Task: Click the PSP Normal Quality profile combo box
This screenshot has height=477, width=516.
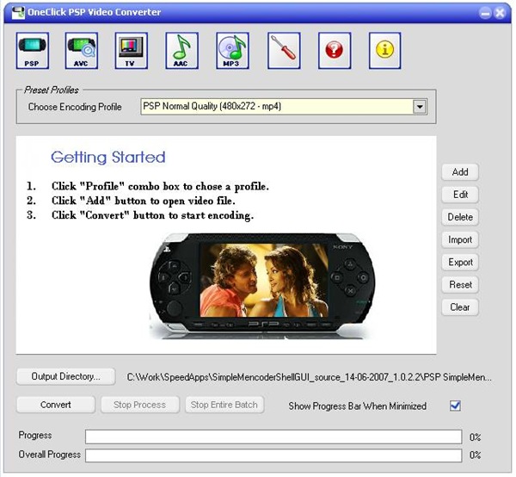Action: click(284, 107)
